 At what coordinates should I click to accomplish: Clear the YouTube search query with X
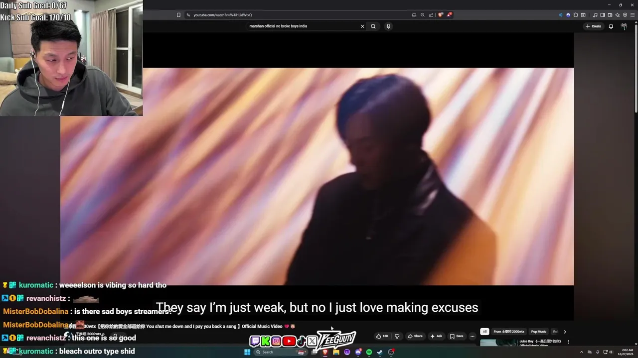(362, 26)
